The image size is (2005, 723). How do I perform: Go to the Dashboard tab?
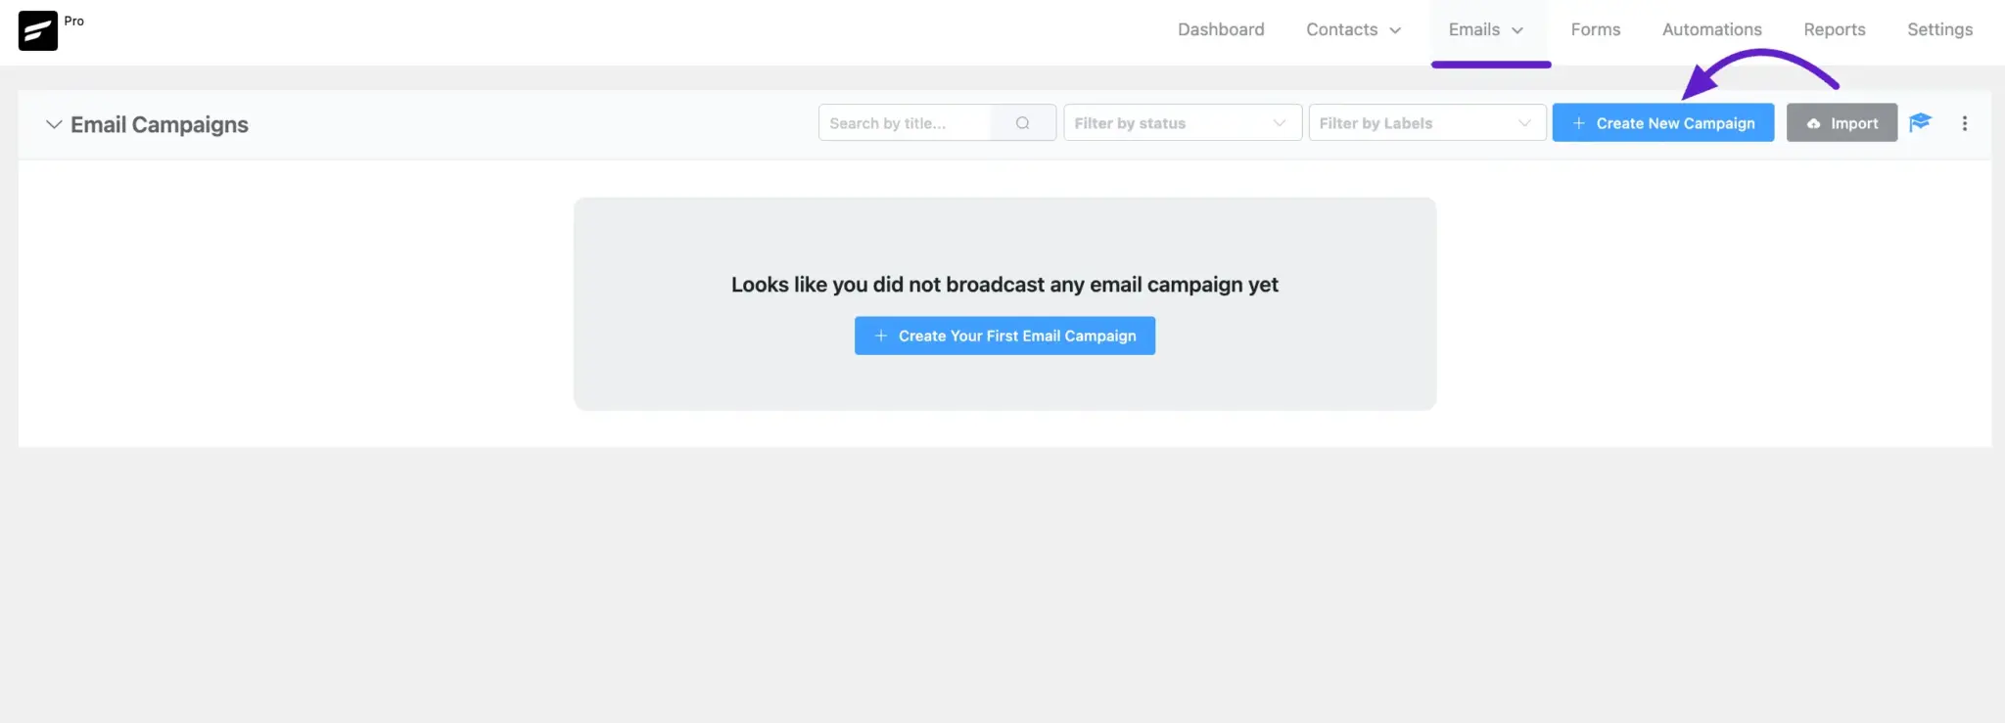coord(1220,29)
